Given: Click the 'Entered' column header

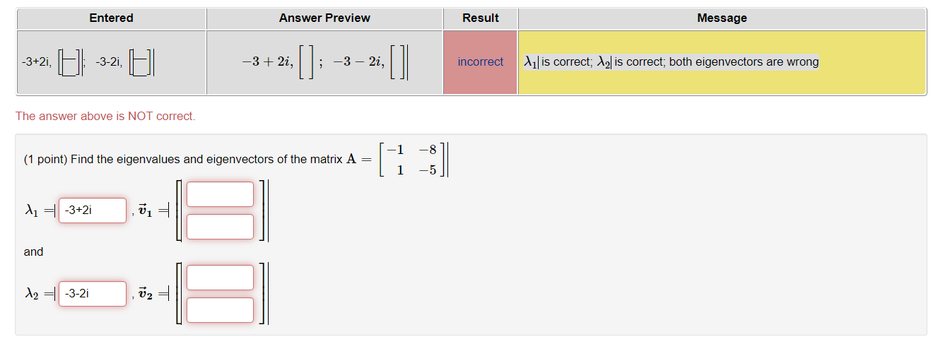Looking at the screenshot, I should click(x=112, y=18).
